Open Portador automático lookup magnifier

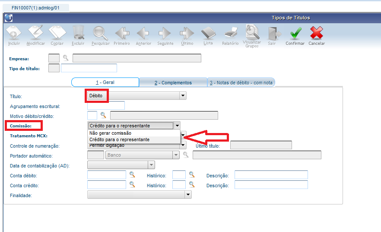[x=186, y=155]
